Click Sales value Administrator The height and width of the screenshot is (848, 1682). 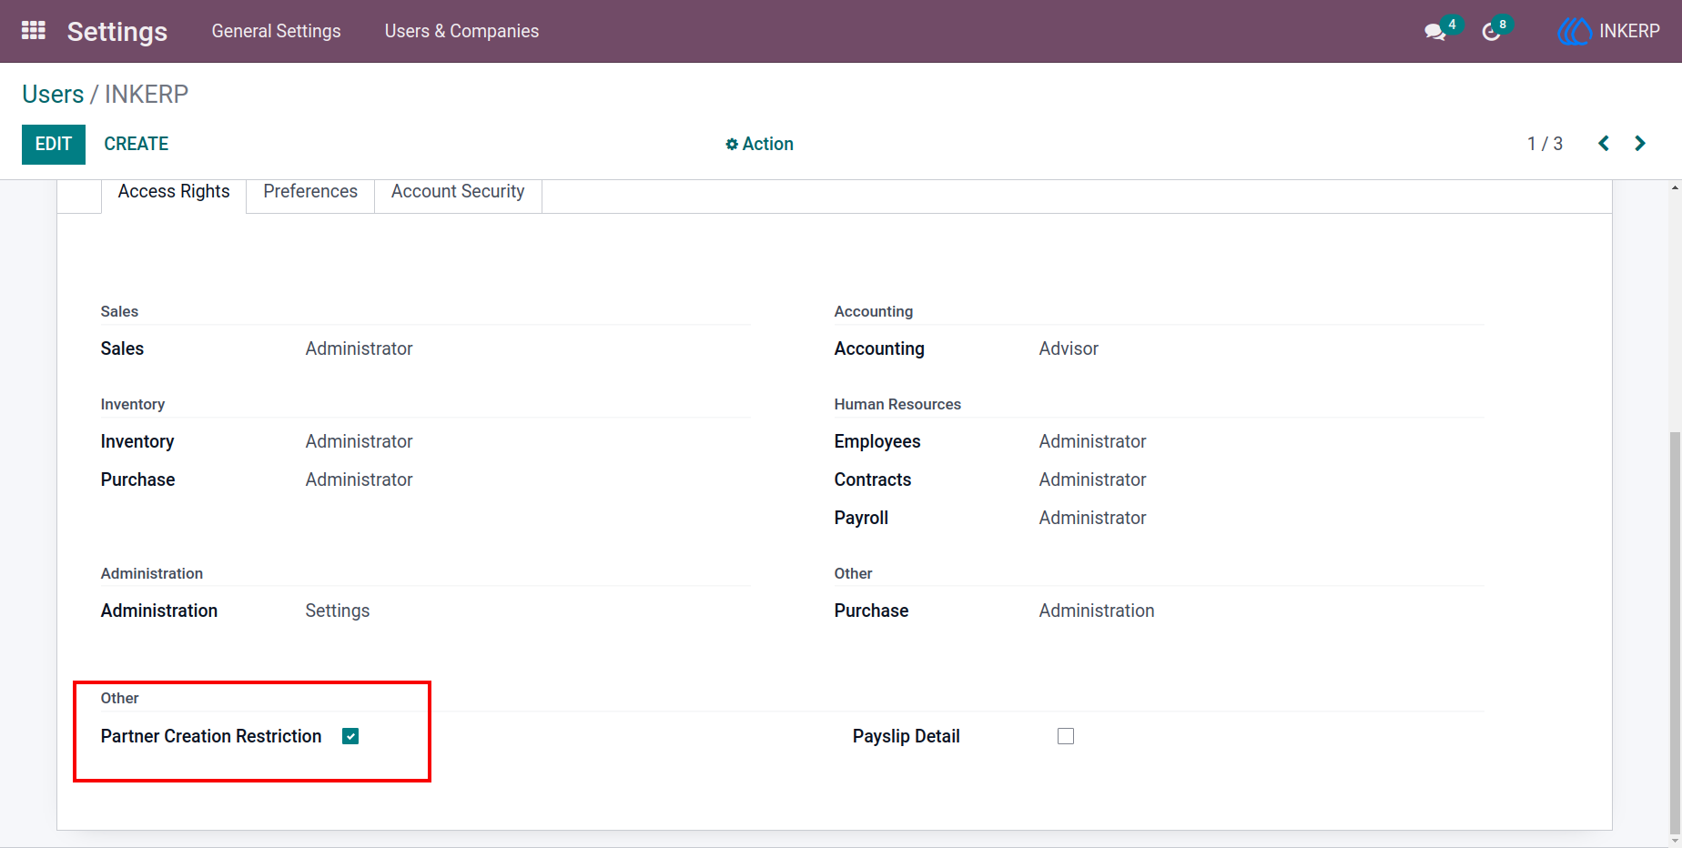(x=359, y=348)
